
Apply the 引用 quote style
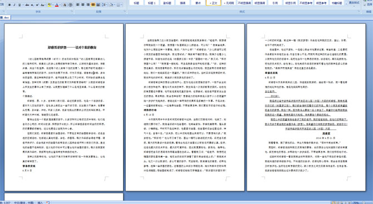pyautogui.click(x=275, y=3)
